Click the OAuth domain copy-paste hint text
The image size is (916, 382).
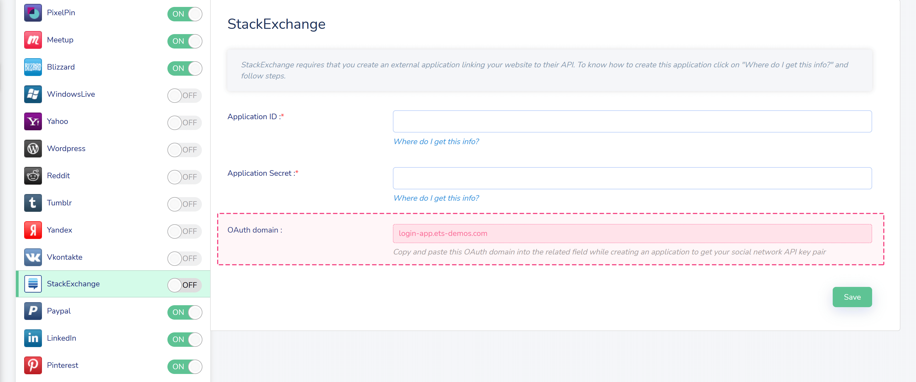pos(609,252)
